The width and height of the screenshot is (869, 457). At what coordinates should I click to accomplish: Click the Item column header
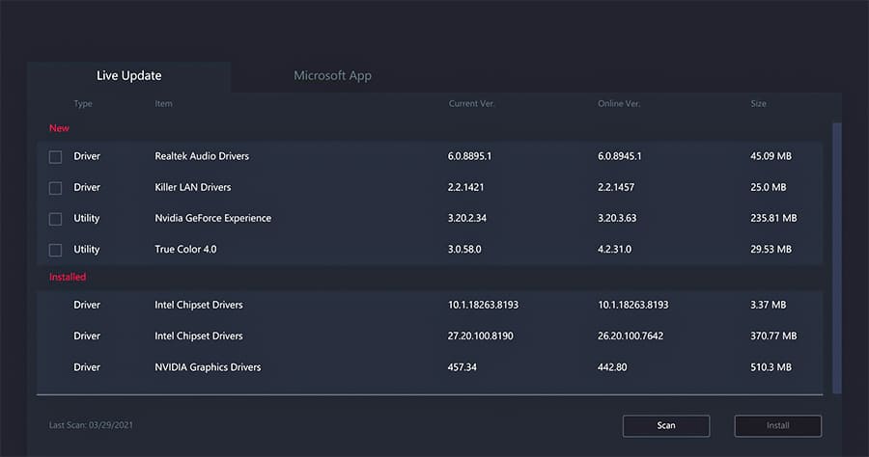[163, 104]
